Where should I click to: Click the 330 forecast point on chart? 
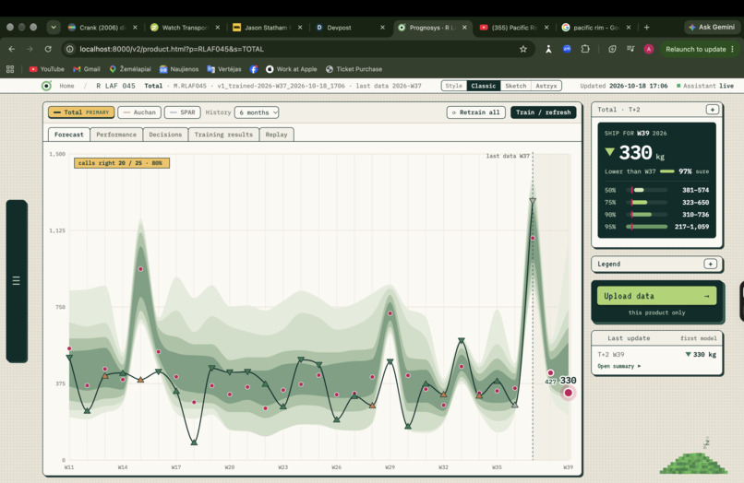[x=568, y=393]
